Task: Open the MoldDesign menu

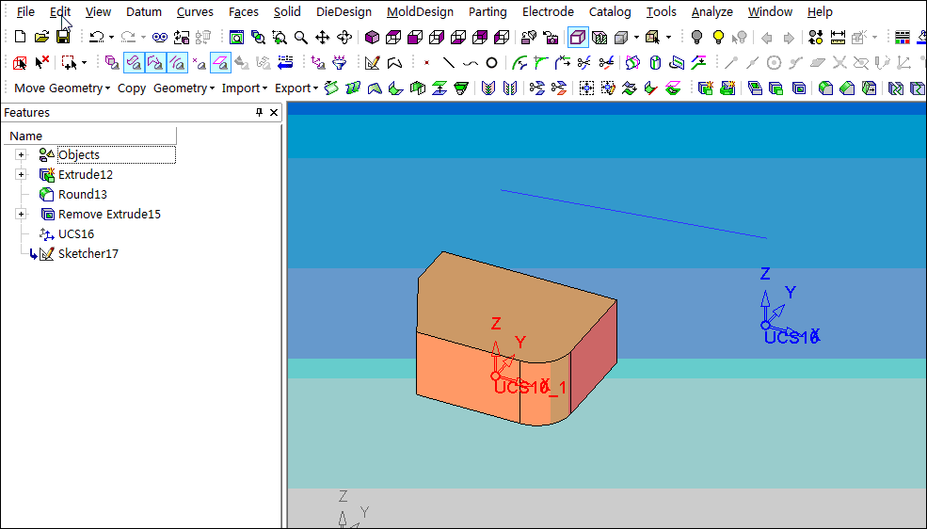Action: point(420,12)
